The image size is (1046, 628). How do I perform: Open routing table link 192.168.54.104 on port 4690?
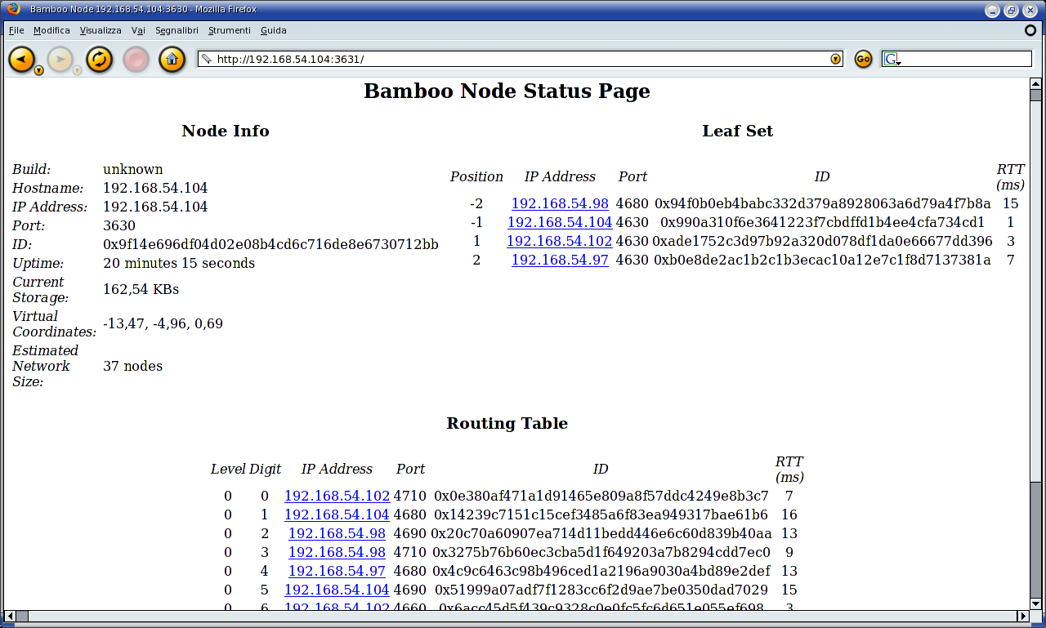[337, 590]
